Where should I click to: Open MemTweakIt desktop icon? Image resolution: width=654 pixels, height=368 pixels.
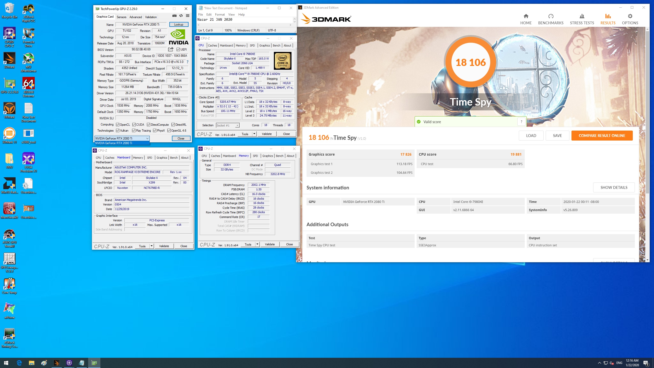[x=9, y=211]
